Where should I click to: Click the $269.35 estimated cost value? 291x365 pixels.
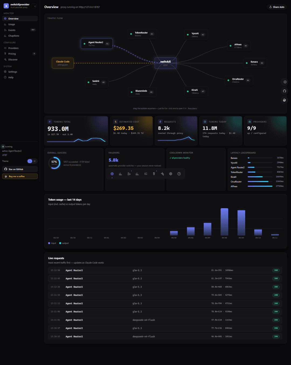pyautogui.click(x=123, y=128)
